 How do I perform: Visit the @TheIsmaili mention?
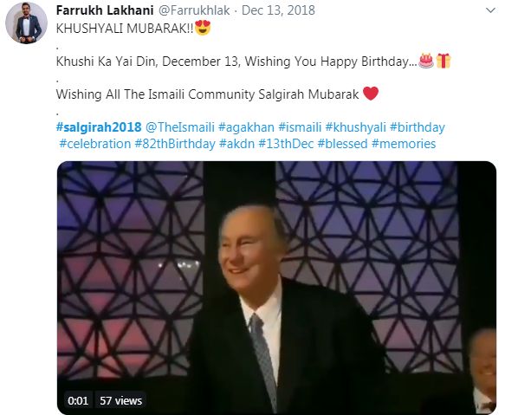pyautogui.click(x=180, y=127)
